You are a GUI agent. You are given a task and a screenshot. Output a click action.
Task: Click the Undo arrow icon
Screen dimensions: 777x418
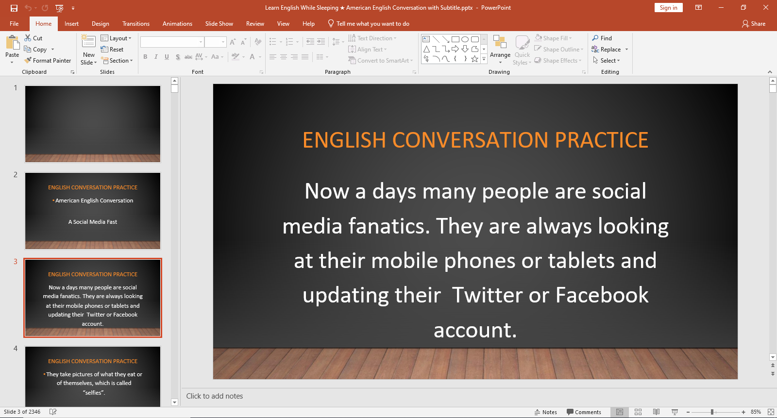[x=28, y=8]
